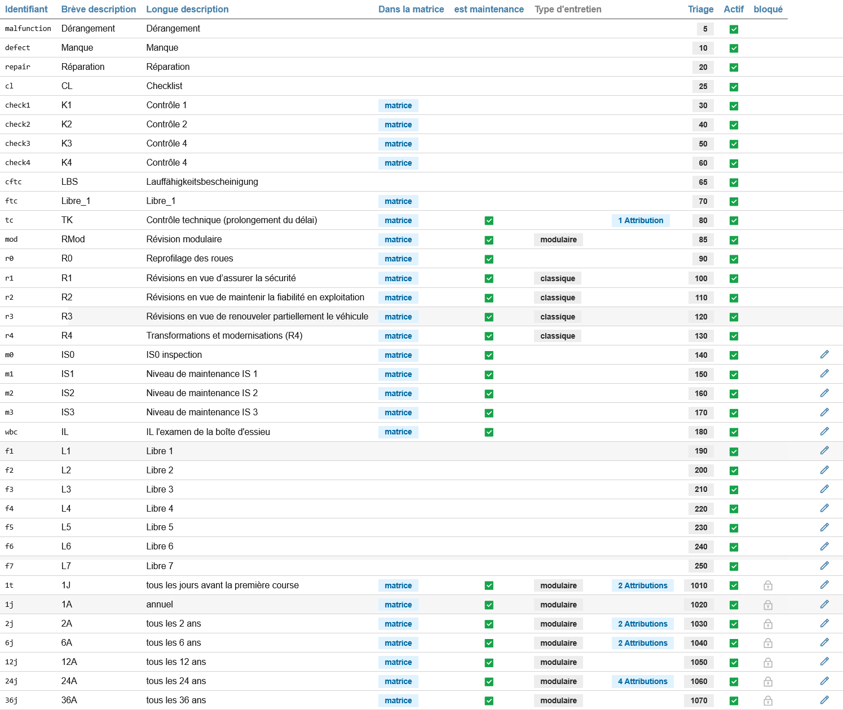The height and width of the screenshot is (710, 843).
Task: Click triage value 1050 in 12A row
Action: [x=699, y=662]
